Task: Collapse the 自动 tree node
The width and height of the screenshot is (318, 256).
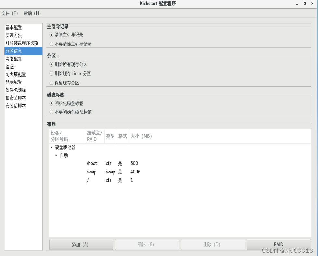Action: (x=56, y=156)
